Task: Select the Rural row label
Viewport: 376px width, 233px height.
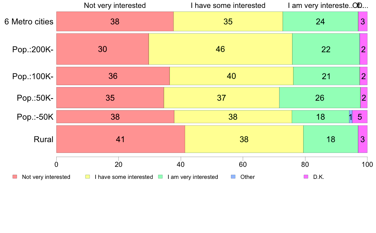Action: click(x=43, y=139)
